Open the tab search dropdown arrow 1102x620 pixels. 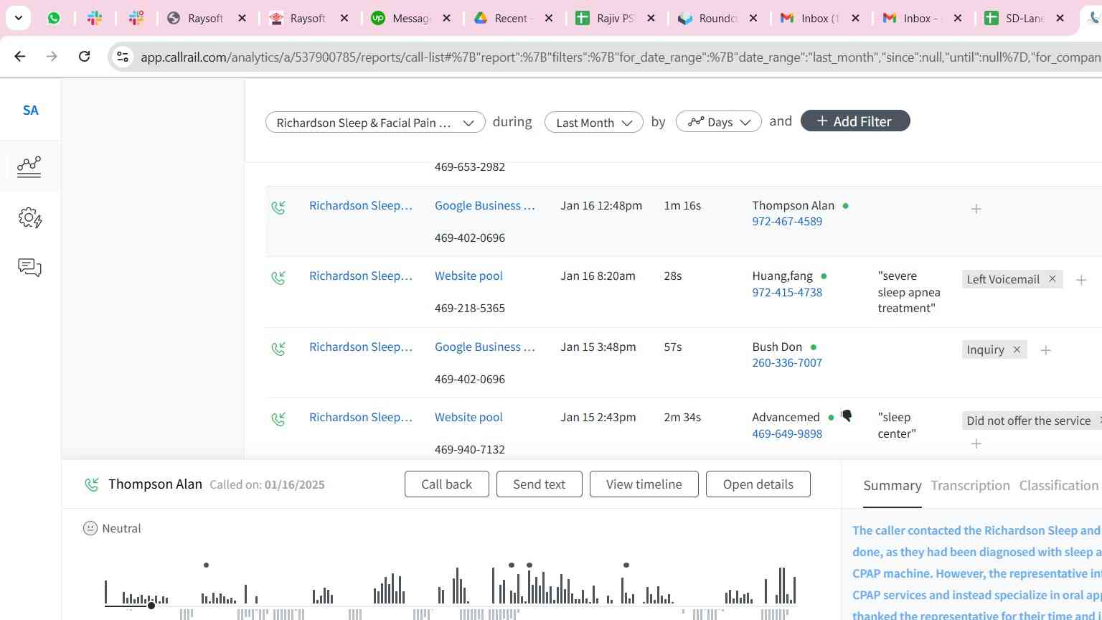pos(18,18)
